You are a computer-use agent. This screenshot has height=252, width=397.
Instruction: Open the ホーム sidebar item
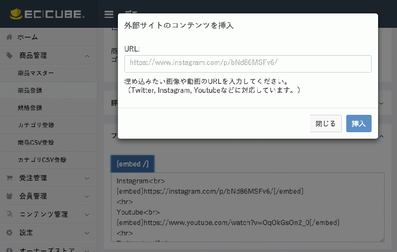coord(49,37)
